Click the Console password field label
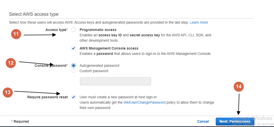The width and height of the screenshot is (274, 127). coord(51,66)
